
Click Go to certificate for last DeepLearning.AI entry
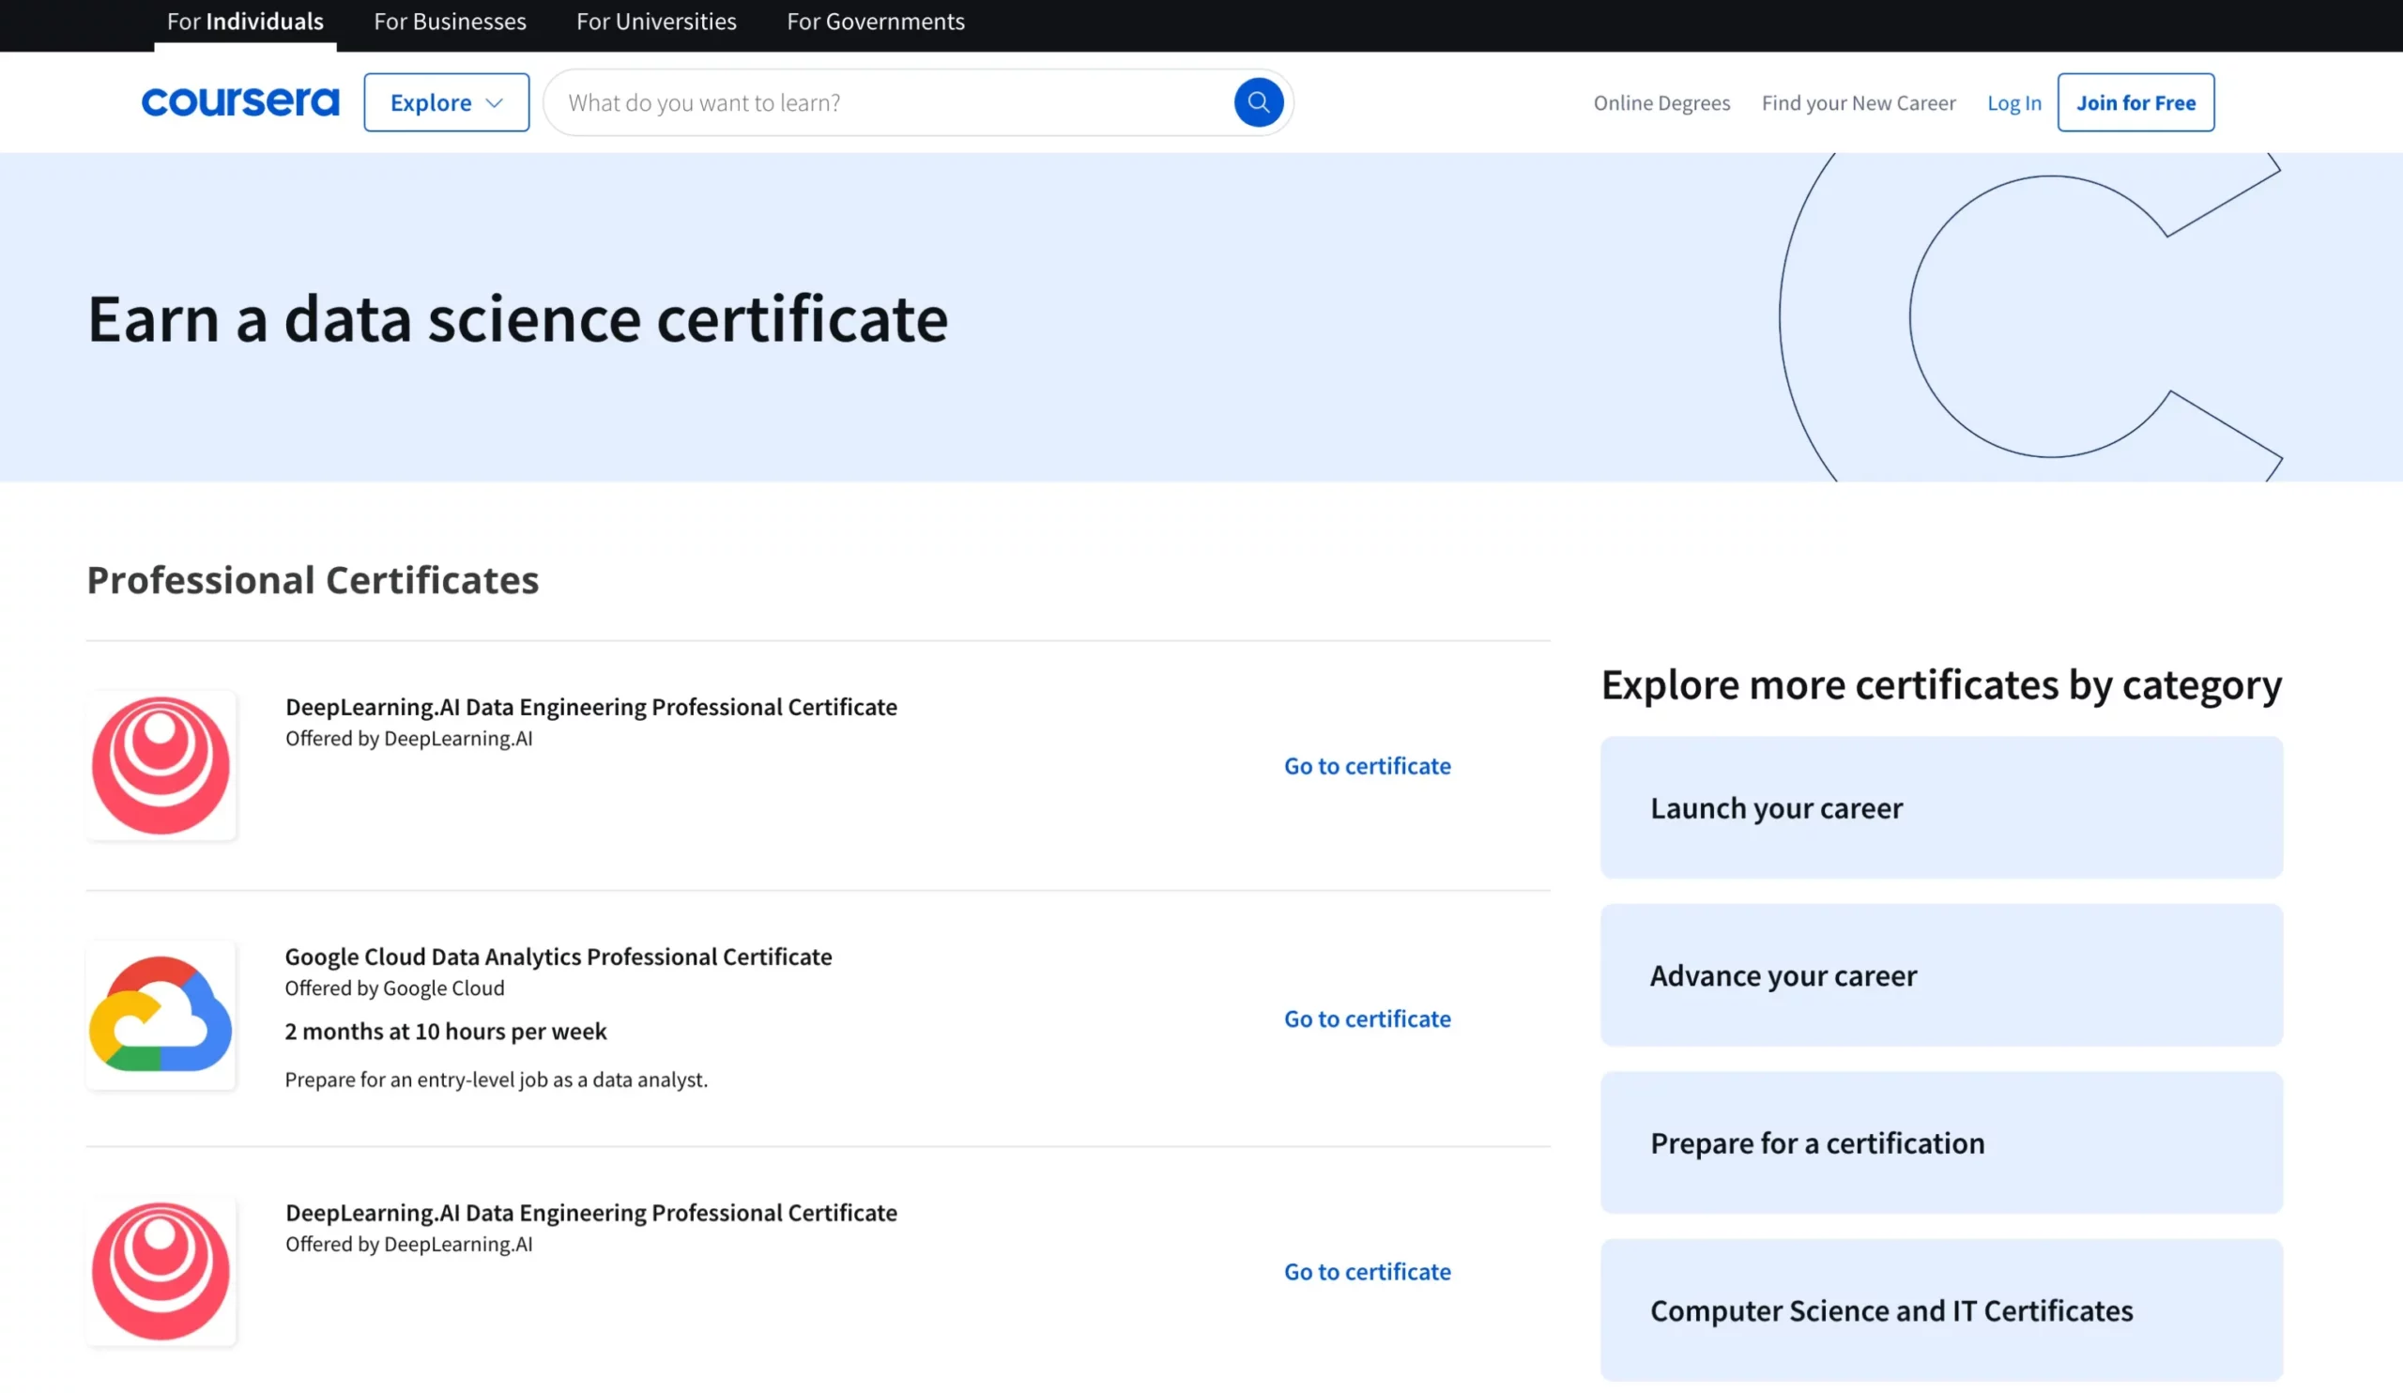[x=1367, y=1271]
